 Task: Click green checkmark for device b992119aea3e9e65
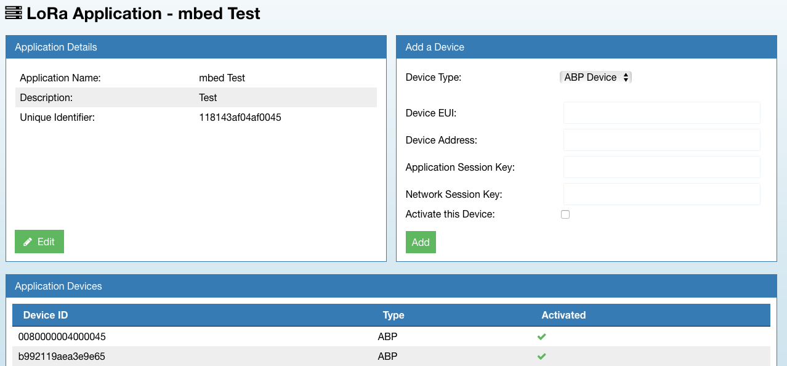click(541, 356)
